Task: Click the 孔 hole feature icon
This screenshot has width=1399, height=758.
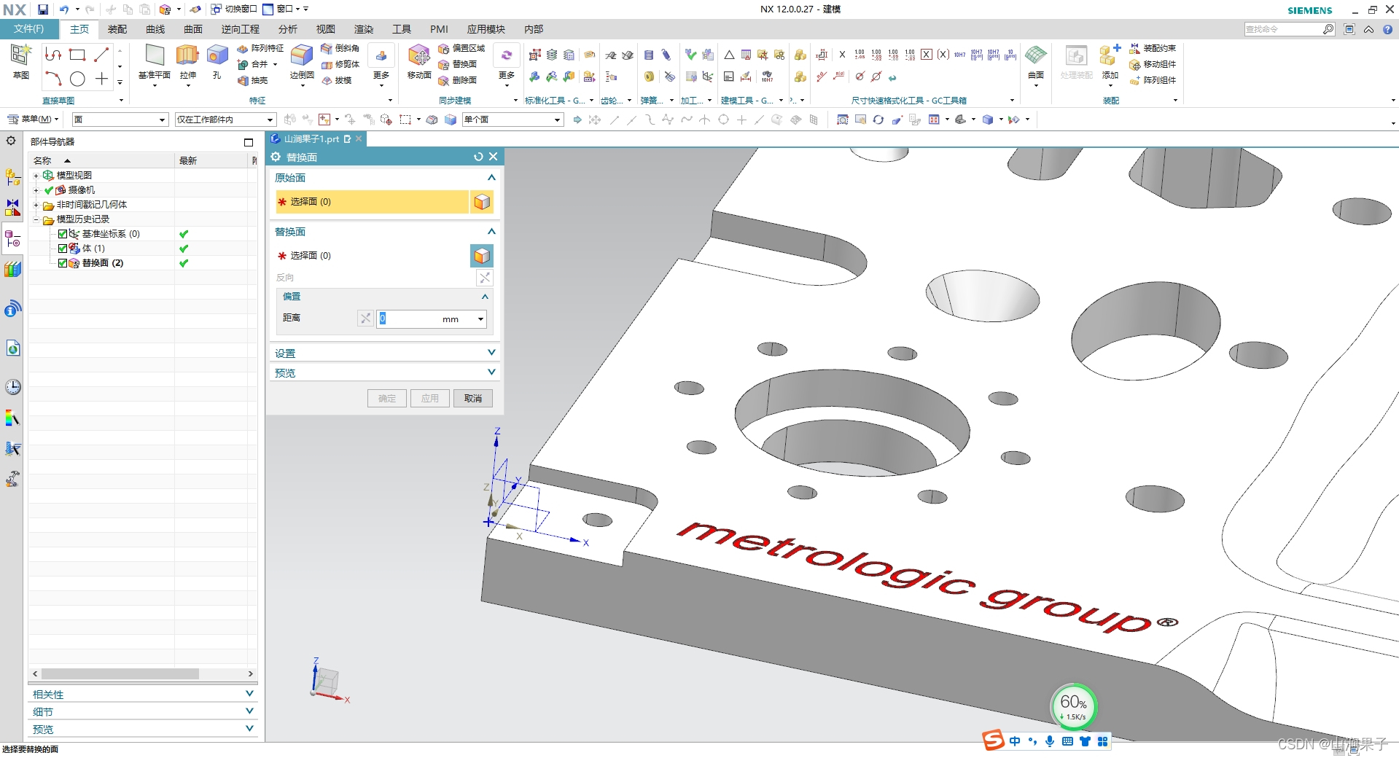Action: (x=217, y=56)
